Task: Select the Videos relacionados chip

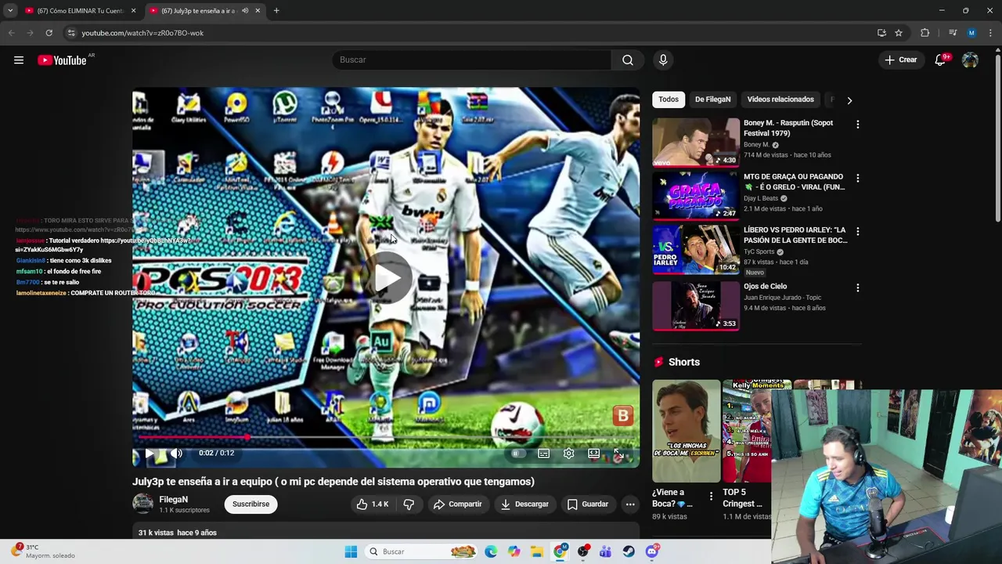Action: [x=780, y=99]
